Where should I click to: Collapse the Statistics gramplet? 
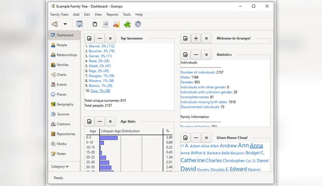[x=196, y=55]
